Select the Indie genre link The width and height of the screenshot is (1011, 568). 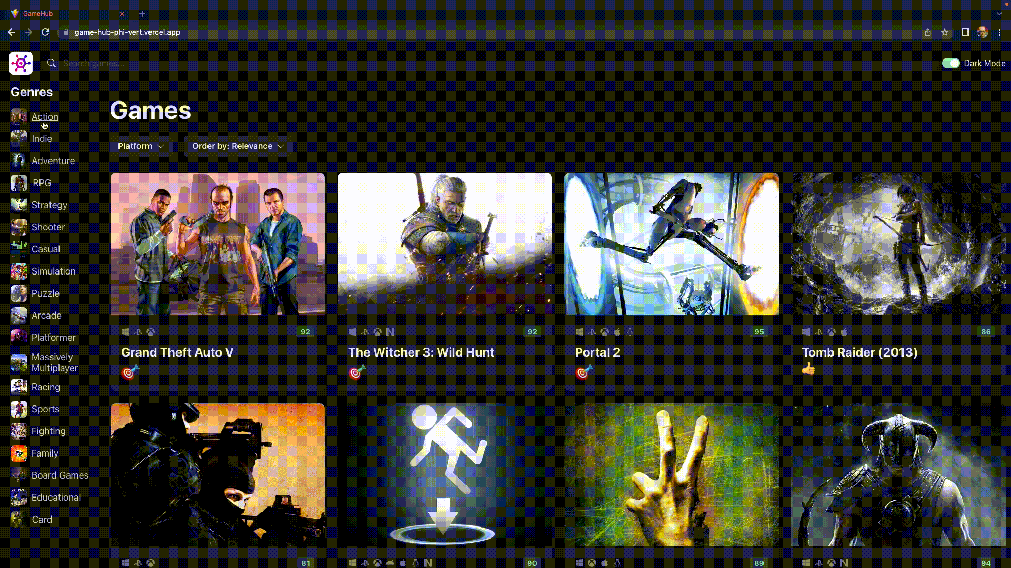pos(42,139)
